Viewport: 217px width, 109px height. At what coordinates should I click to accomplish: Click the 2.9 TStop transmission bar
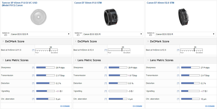coord(190,76)
